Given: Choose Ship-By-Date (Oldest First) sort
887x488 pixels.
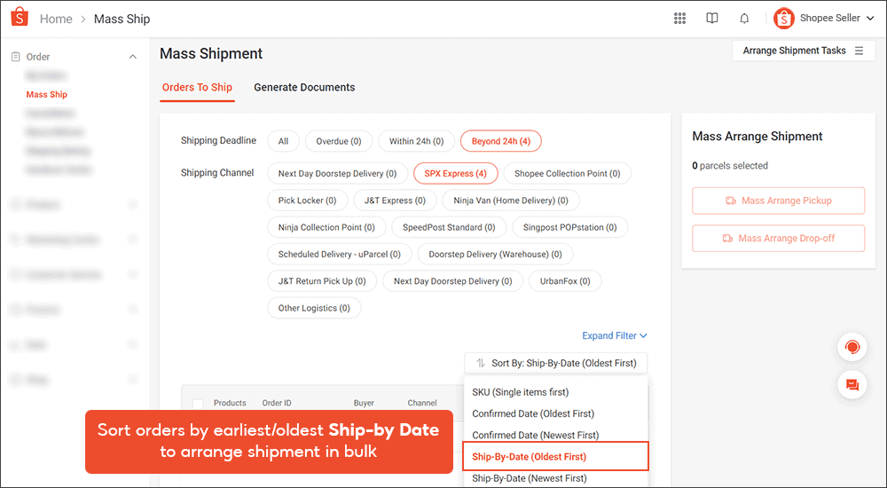Looking at the screenshot, I should point(555,456).
